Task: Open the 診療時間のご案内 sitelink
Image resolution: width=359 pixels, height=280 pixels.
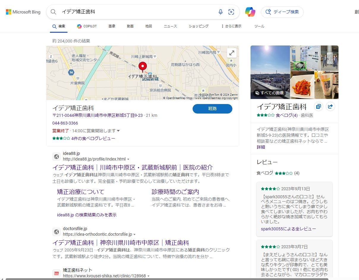Action: click(175, 192)
